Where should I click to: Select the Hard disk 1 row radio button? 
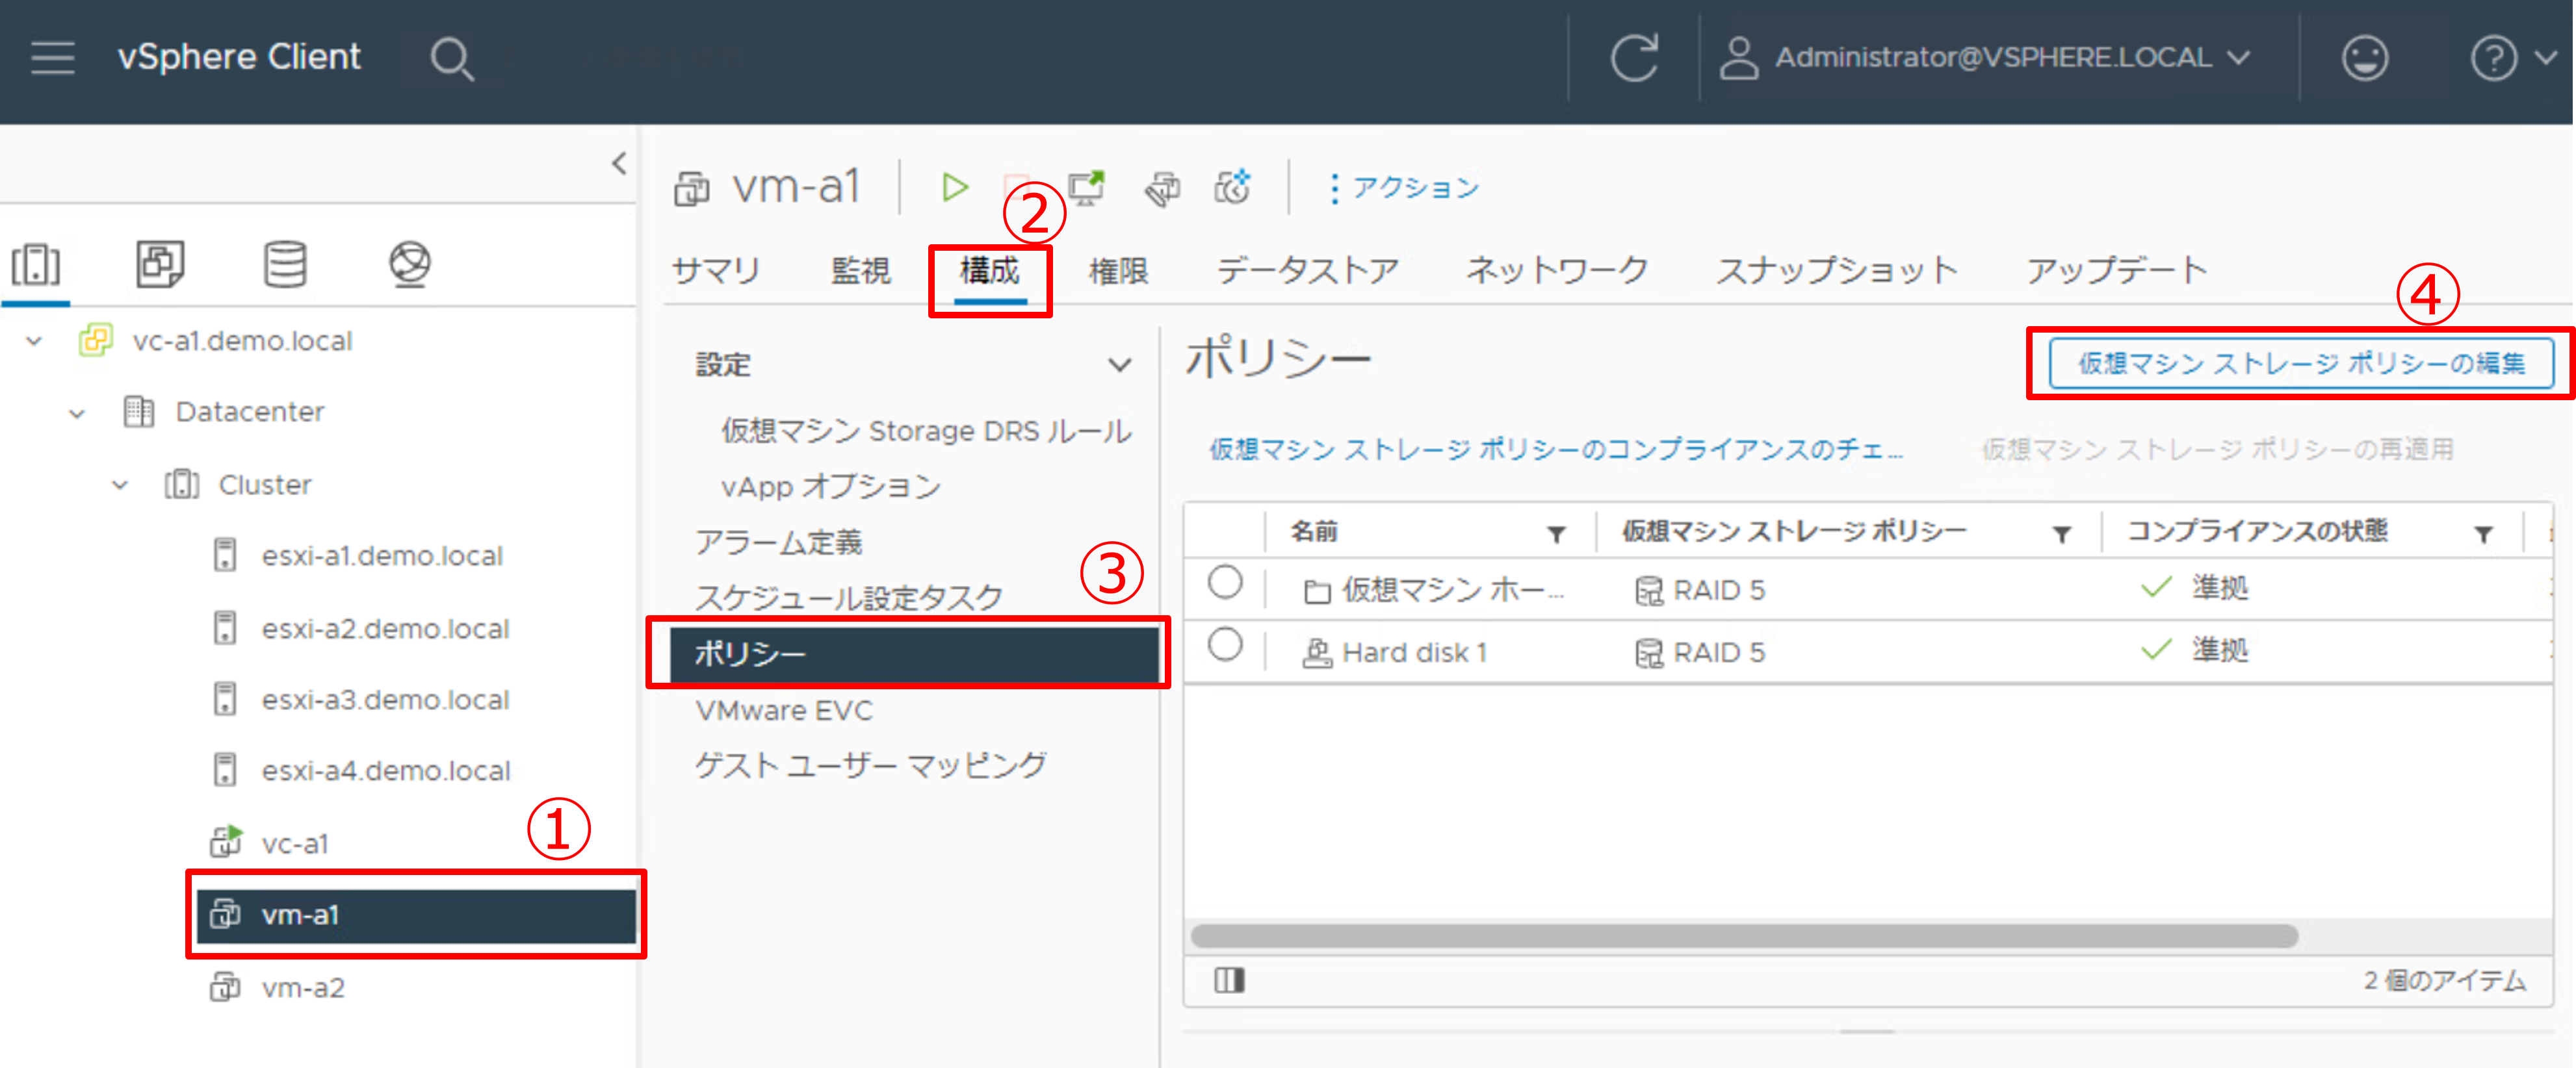(1224, 645)
